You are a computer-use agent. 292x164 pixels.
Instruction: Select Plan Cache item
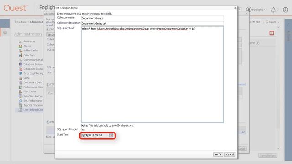(x=29, y=92)
